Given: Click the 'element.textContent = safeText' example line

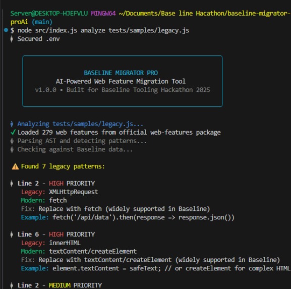Looking at the screenshot, I should (155, 268).
